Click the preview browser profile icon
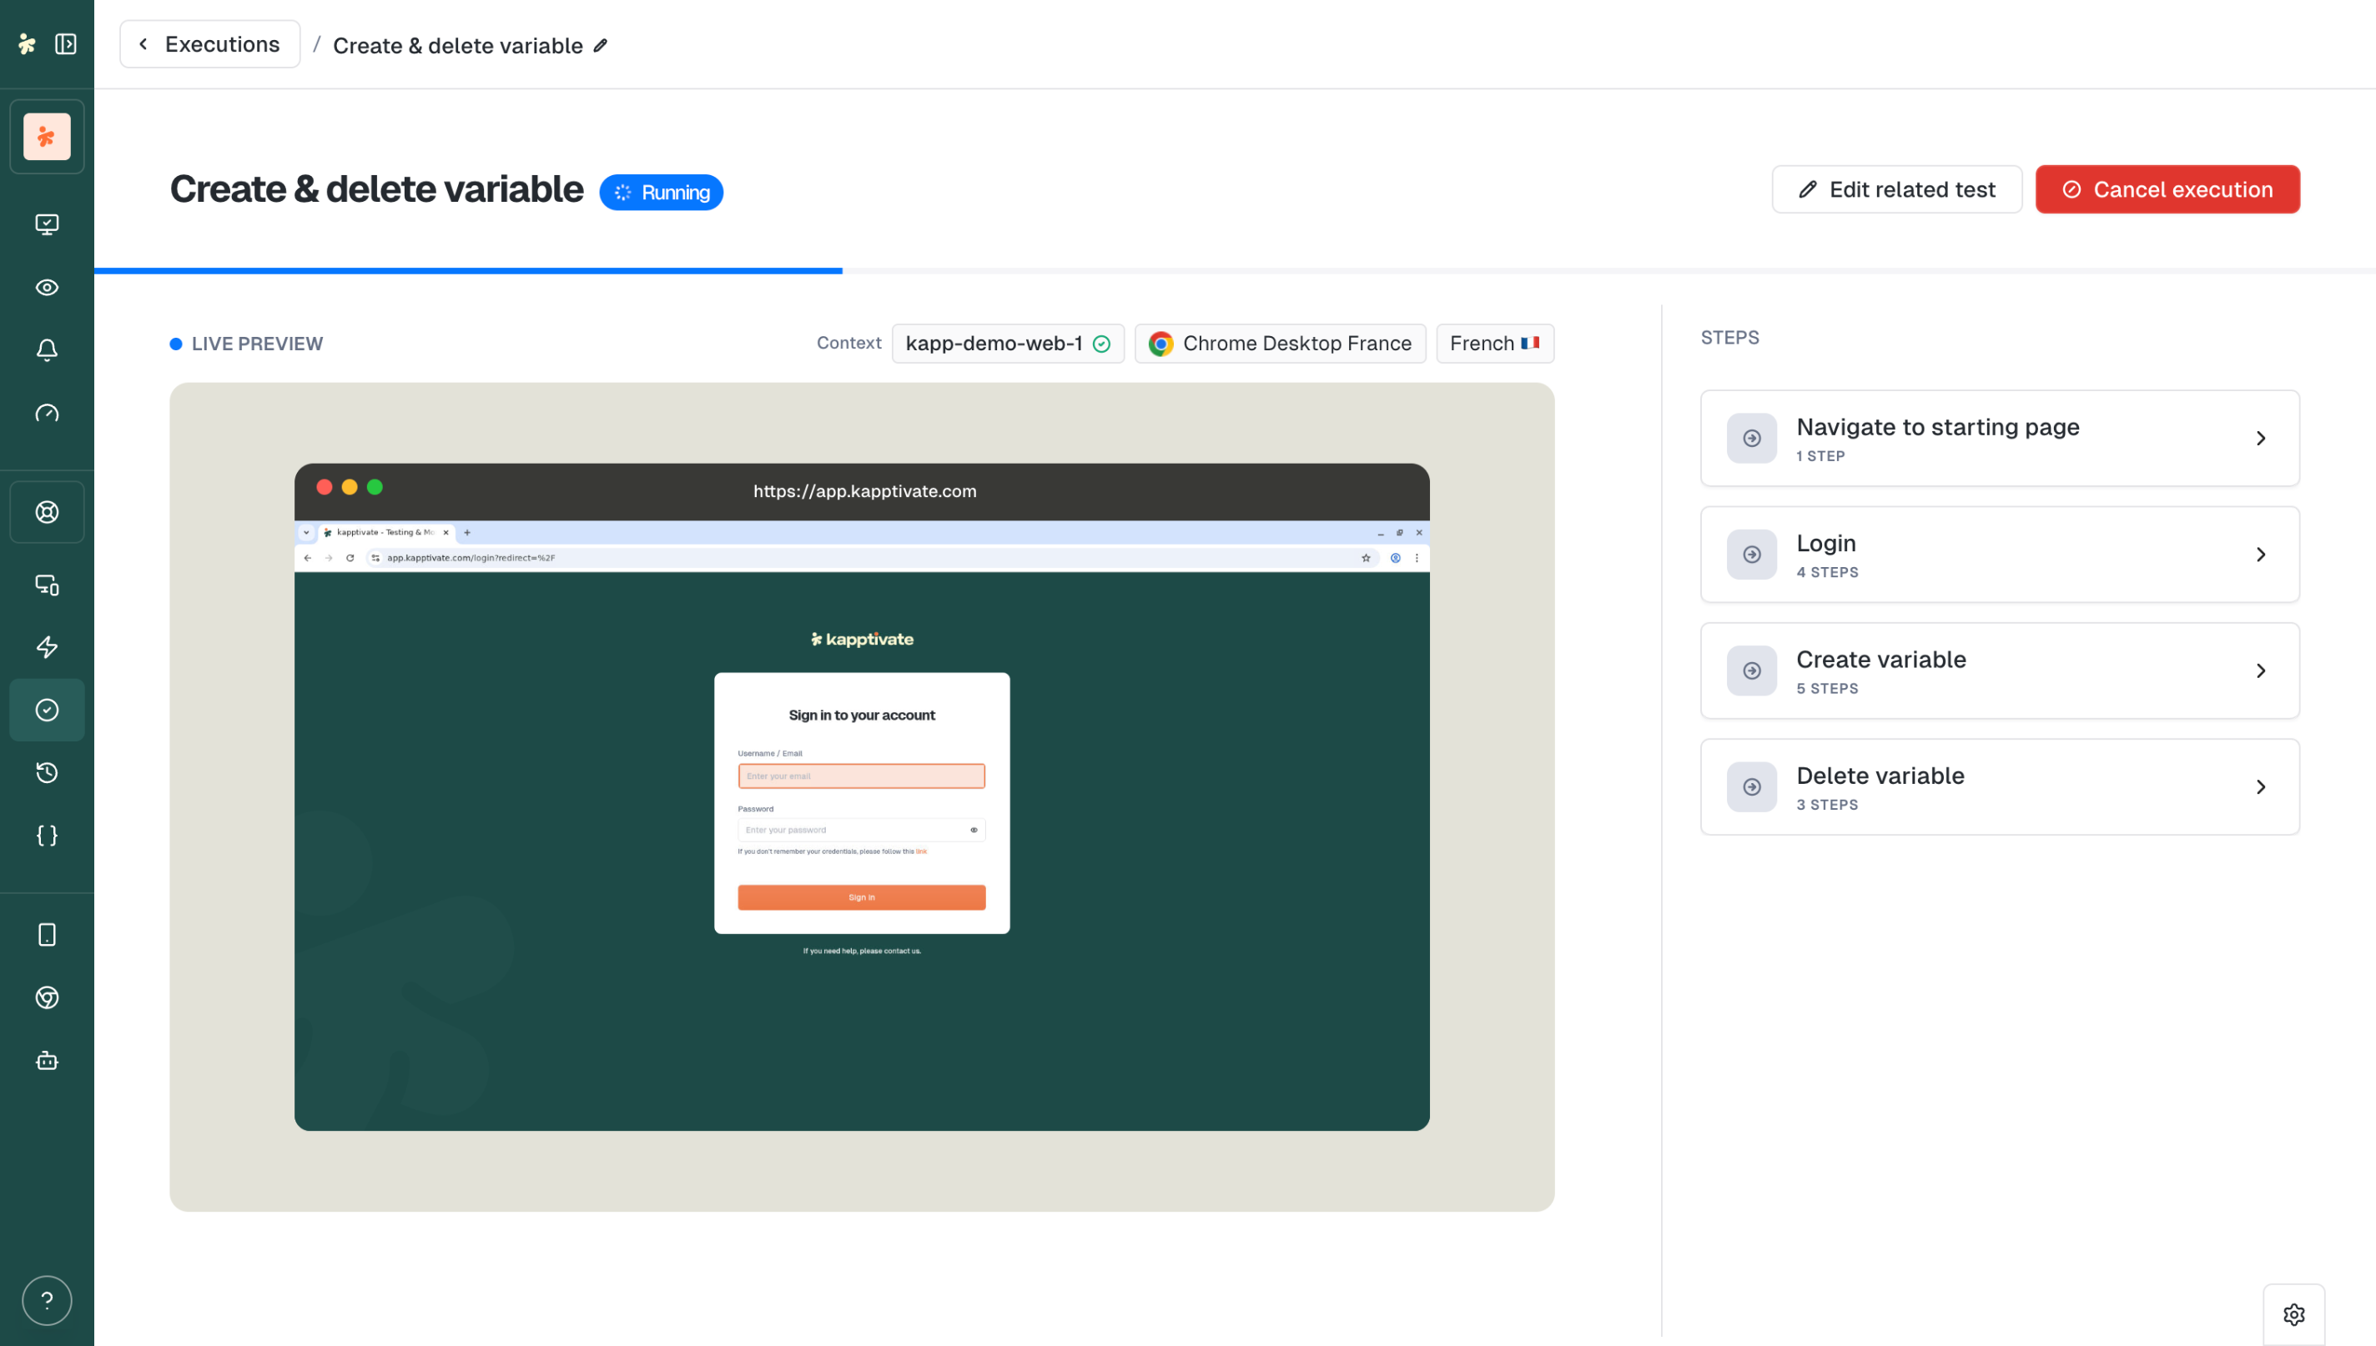Viewport: 2376px width, 1346px height. coord(1395,557)
